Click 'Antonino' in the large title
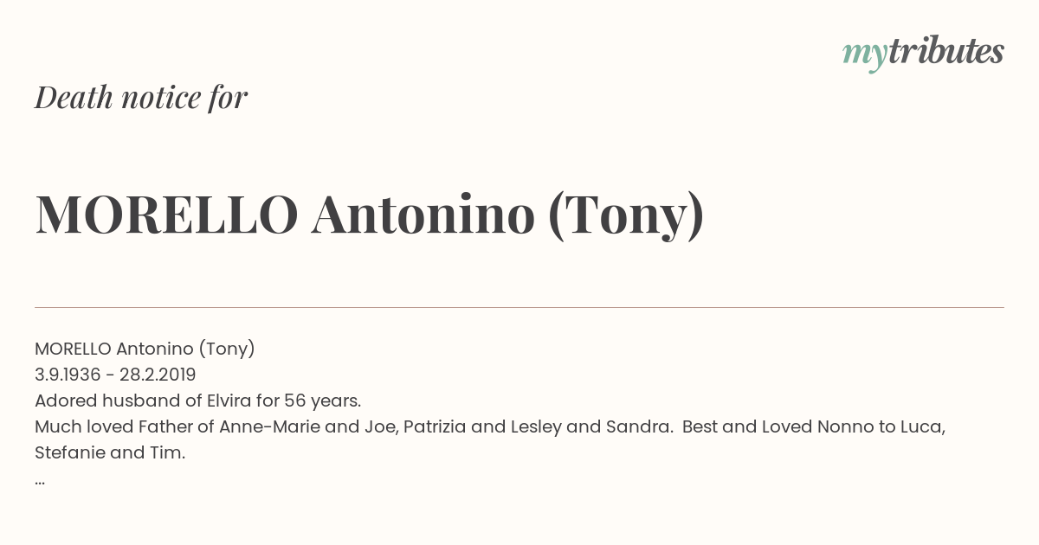This screenshot has height=545, width=1039. (423, 215)
